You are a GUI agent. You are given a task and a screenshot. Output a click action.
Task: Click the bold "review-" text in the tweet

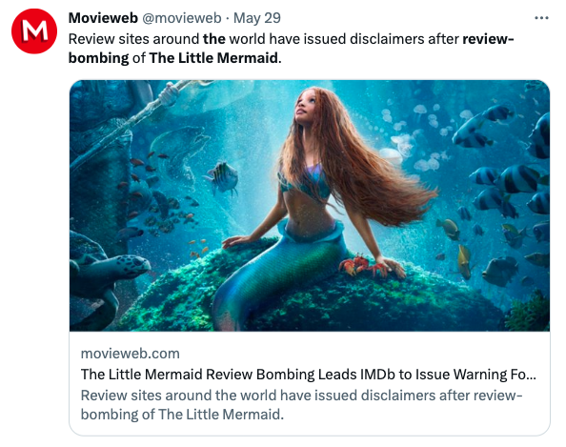tap(488, 39)
